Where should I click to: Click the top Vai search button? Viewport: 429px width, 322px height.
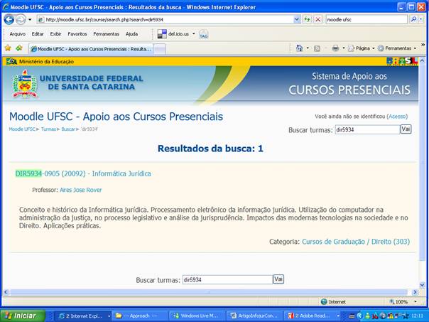(x=406, y=129)
